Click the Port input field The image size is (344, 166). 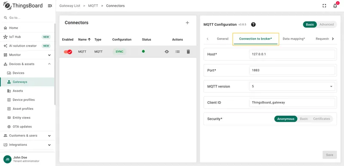292,70
